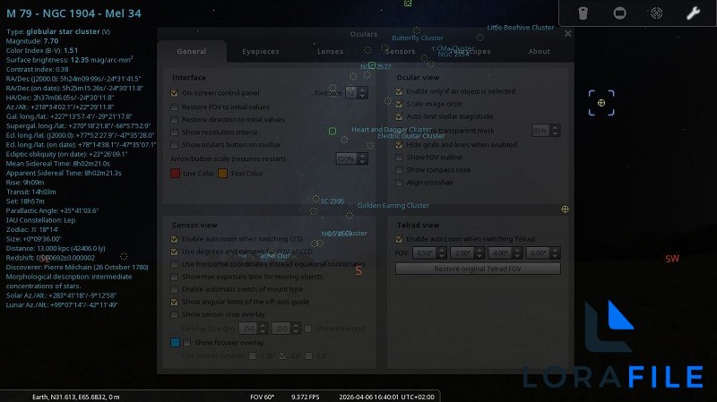Click the Little Beehive Cluster label
The width and height of the screenshot is (717, 402).
coord(521,28)
